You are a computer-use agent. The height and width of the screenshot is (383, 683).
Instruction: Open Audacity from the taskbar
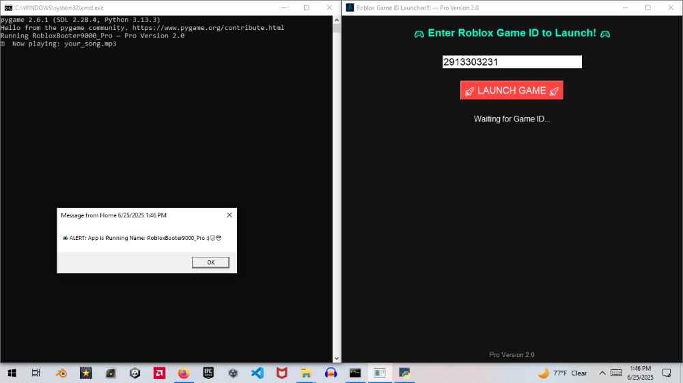click(331, 373)
